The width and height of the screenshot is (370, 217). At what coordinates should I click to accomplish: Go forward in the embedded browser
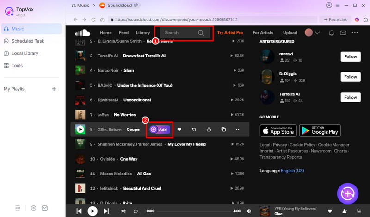tap(84, 19)
